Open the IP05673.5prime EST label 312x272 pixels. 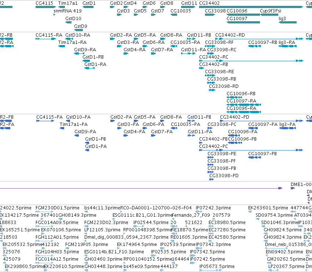217,267
